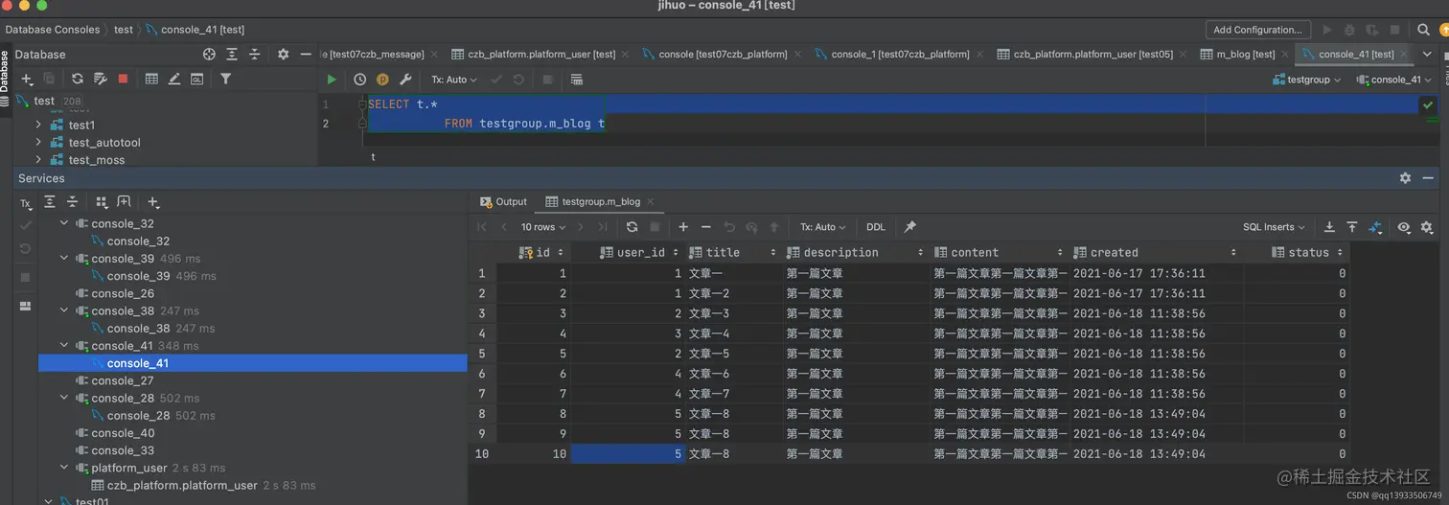Delete row with minus icon in results
1449x505 pixels.
[x=706, y=227]
